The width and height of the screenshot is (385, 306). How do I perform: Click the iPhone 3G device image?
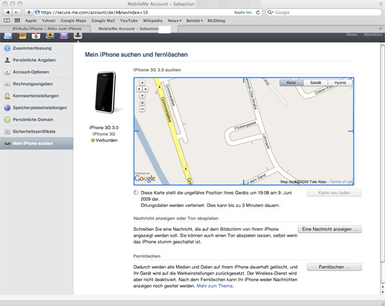pyautogui.click(x=106, y=93)
